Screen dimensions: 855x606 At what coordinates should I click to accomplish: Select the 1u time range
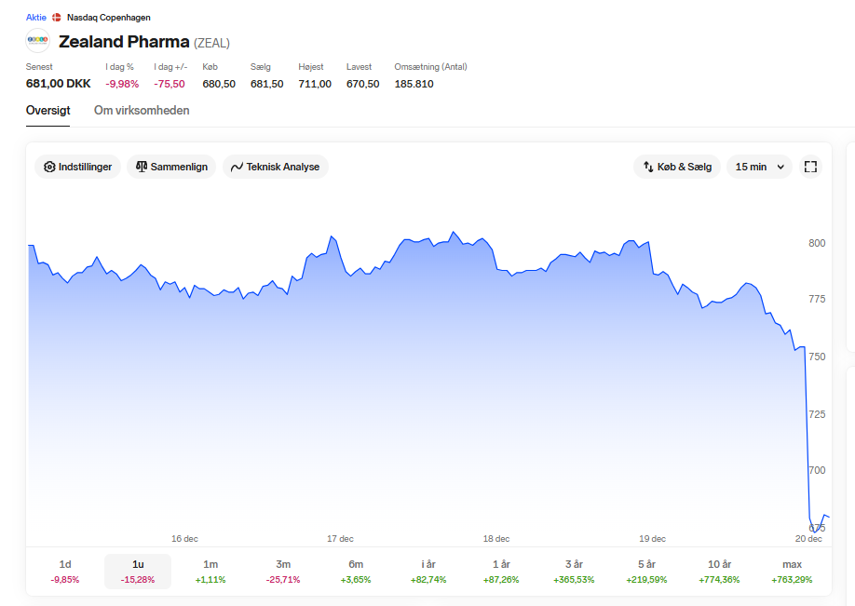(x=138, y=572)
